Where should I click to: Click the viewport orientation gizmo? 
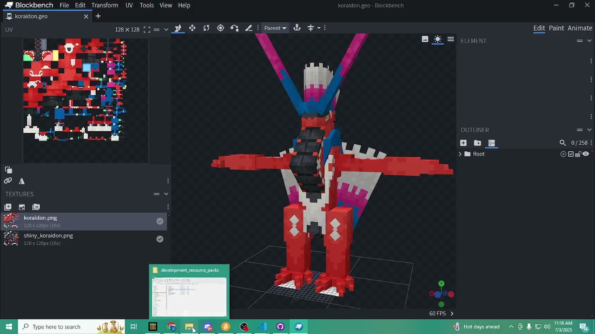click(442, 295)
